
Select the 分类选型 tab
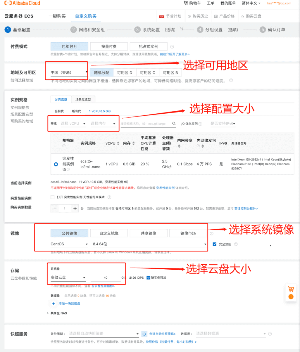coord(61,100)
